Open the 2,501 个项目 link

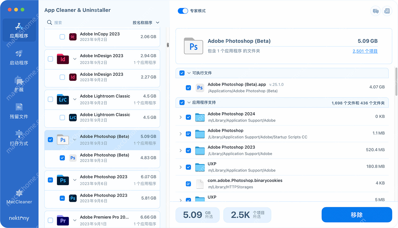point(365,51)
